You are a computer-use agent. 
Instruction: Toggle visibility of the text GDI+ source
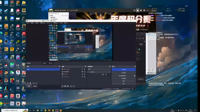tap(82, 77)
